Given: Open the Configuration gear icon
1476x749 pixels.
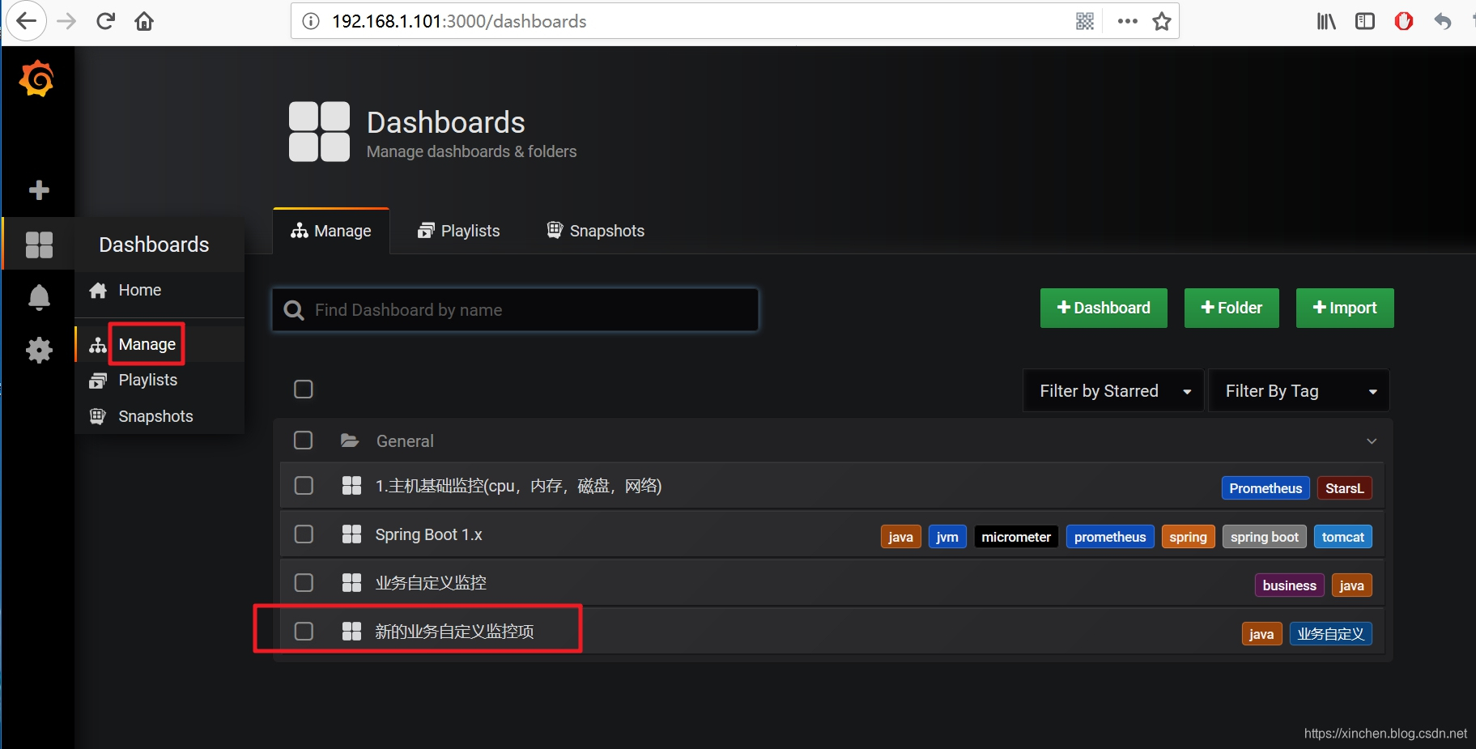Looking at the screenshot, I should (39, 350).
